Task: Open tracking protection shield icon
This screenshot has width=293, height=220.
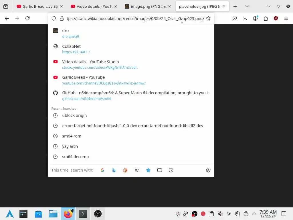Action: (54, 19)
